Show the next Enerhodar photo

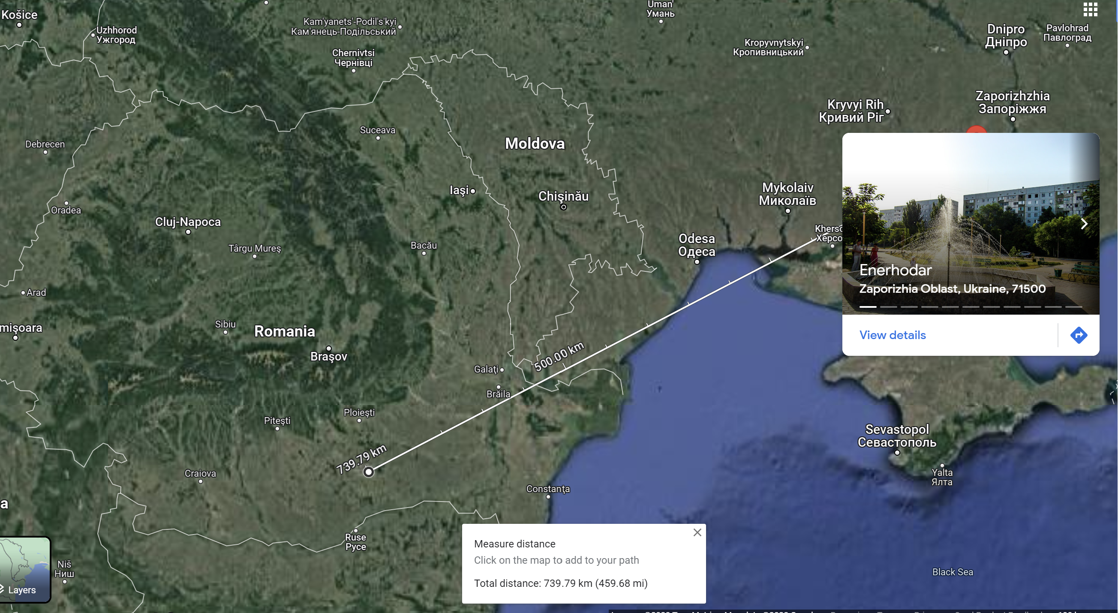pos(1084,224)
